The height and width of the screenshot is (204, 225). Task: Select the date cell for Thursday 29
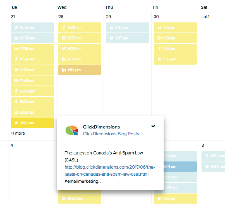coord(128,76)
